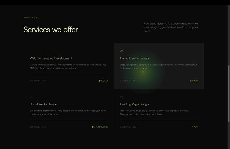Click the ₹14,999 price label

(103, 81)
